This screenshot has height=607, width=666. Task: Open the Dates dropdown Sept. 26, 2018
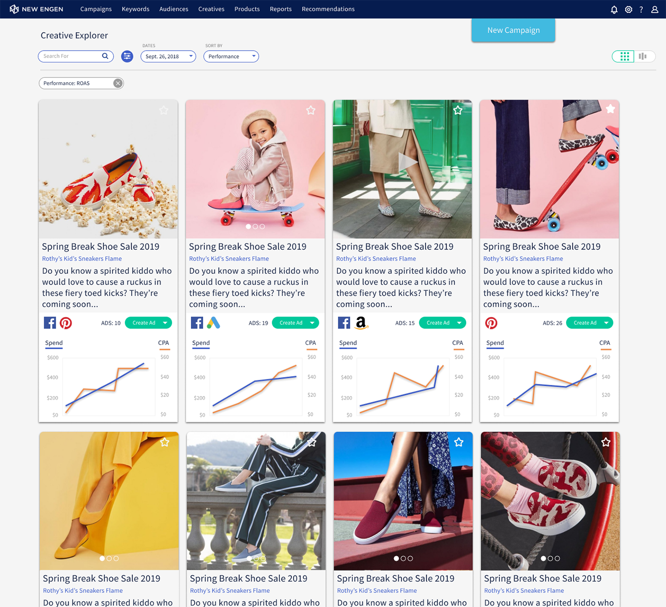[x=168, y=57]
